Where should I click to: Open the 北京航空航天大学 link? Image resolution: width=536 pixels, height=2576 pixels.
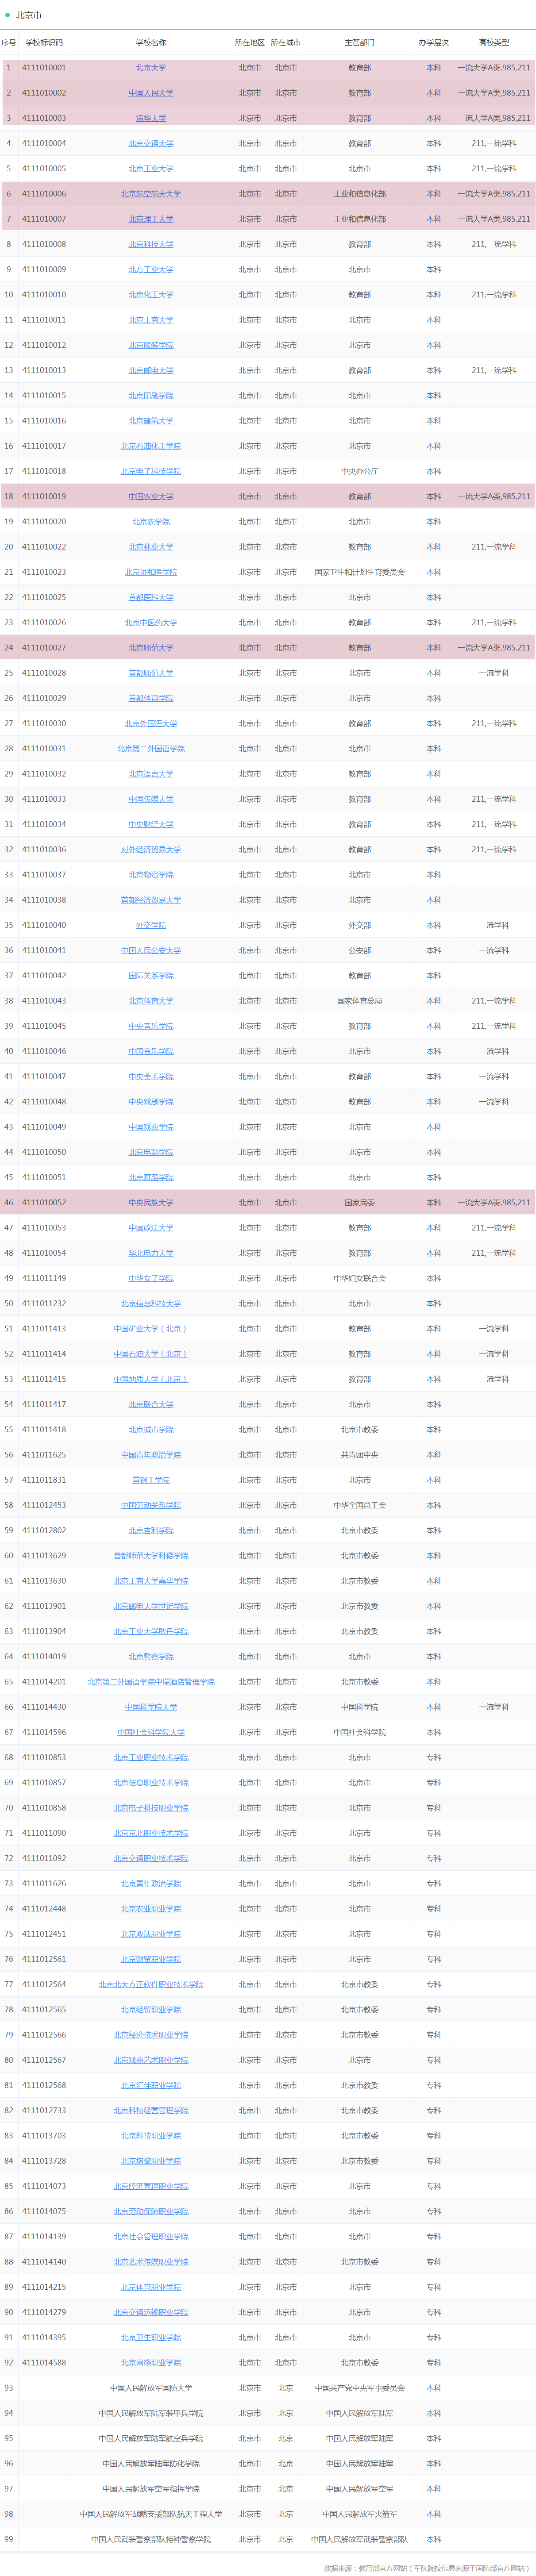click(x=151, y=194)
